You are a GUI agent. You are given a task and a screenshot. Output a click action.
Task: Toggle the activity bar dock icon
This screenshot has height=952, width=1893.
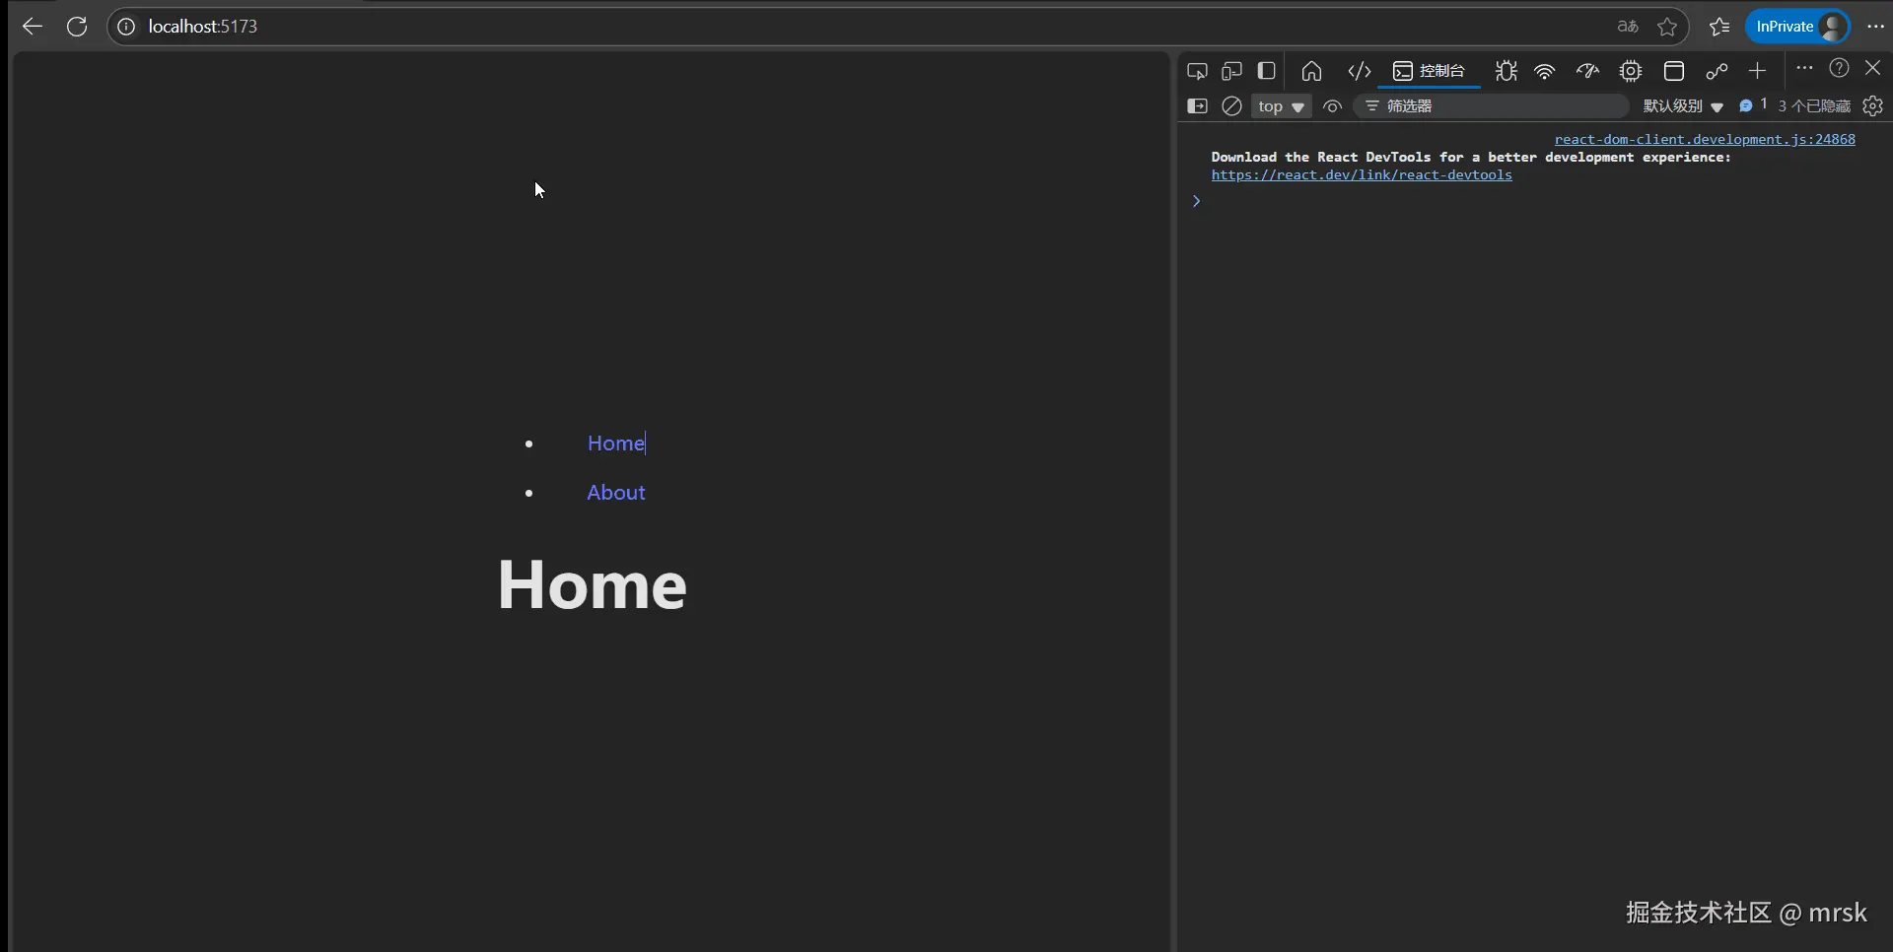pos(1267,71)
